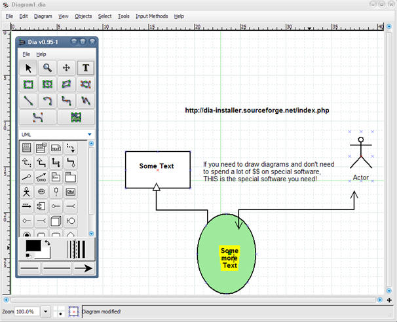Reset to default black and white colors
This screenshot has width=397, height=322.
28,257
